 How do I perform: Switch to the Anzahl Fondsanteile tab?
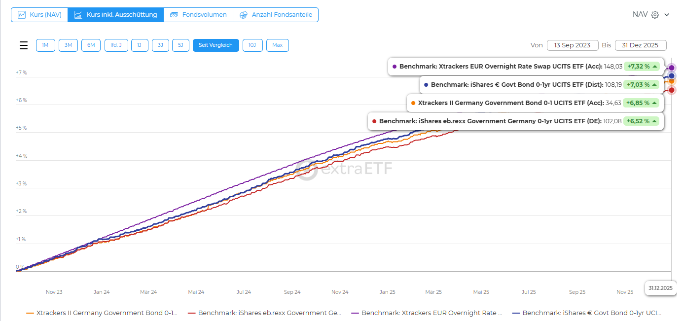click(276, 15)
